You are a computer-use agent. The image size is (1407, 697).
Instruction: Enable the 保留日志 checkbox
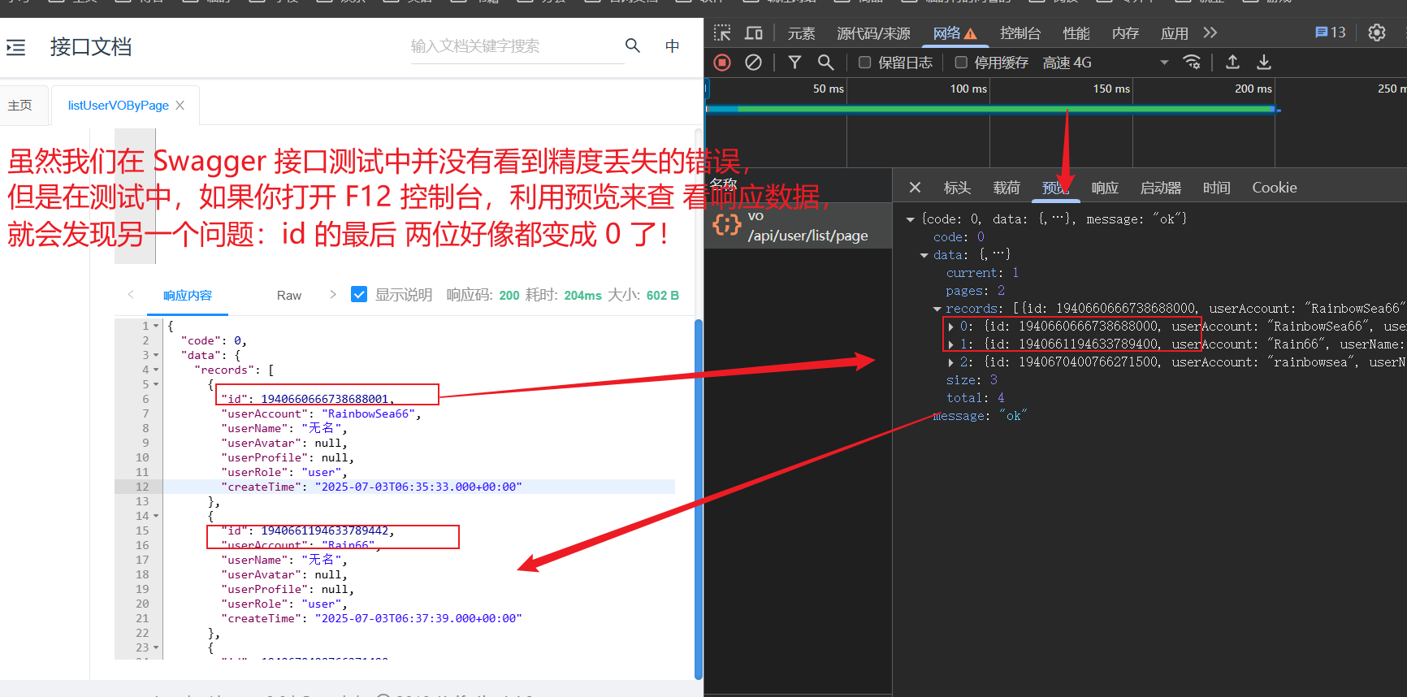pyautogui.click(x=865, y=63)
